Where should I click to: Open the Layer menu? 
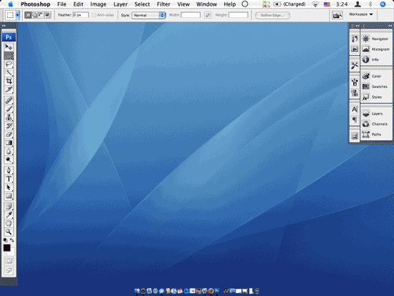pos(120,4)
